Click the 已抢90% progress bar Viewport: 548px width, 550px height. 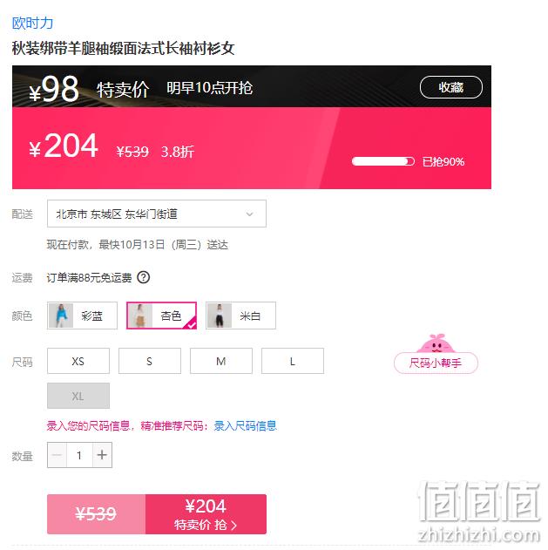pos(383,161)
